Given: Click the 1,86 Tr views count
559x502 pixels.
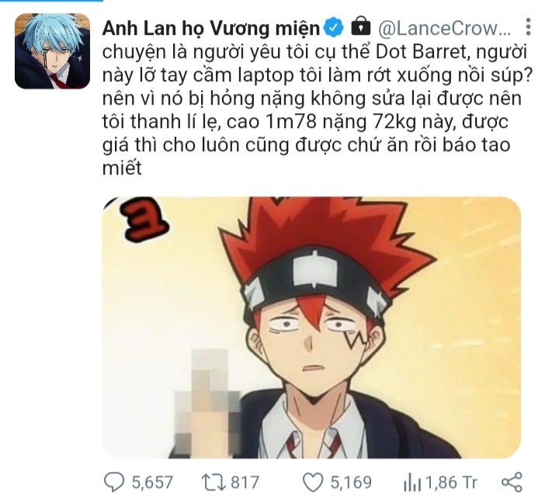Looking at the screenshot, I should coord(451,483).
